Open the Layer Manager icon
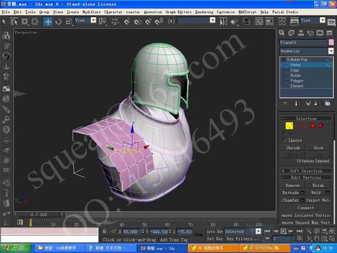Viewport: 337px width, 253px height. point(246,21)
